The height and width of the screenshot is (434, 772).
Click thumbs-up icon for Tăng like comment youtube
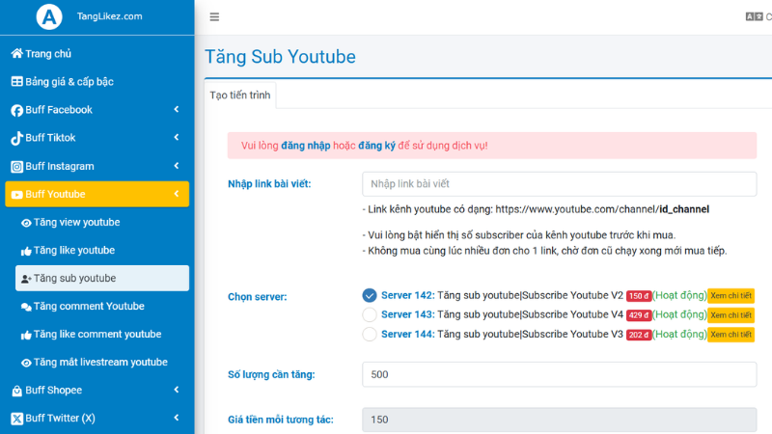tap(26, 335)
